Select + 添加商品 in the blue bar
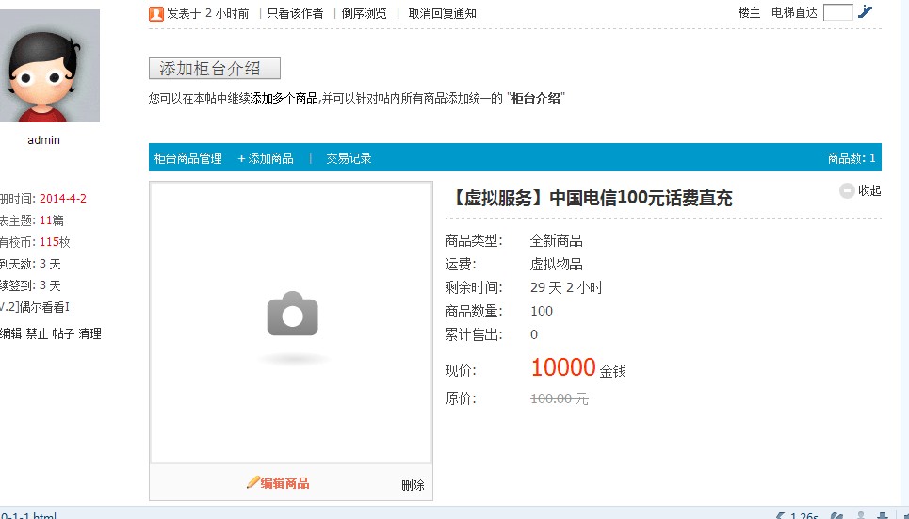 point(266,158)
